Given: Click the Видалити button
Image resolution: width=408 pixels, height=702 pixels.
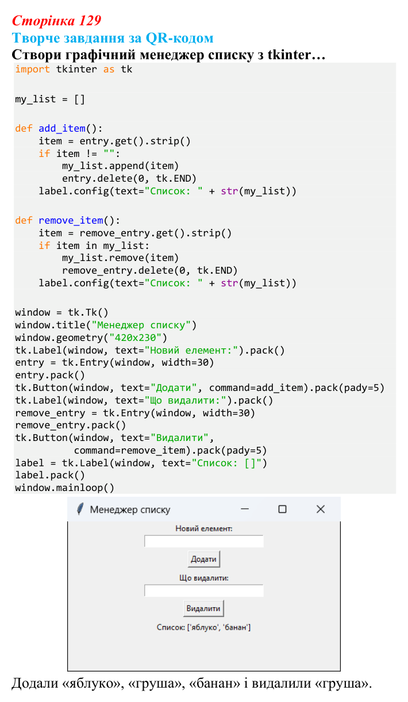Looking at the screenshot, I should pos(203,608).
